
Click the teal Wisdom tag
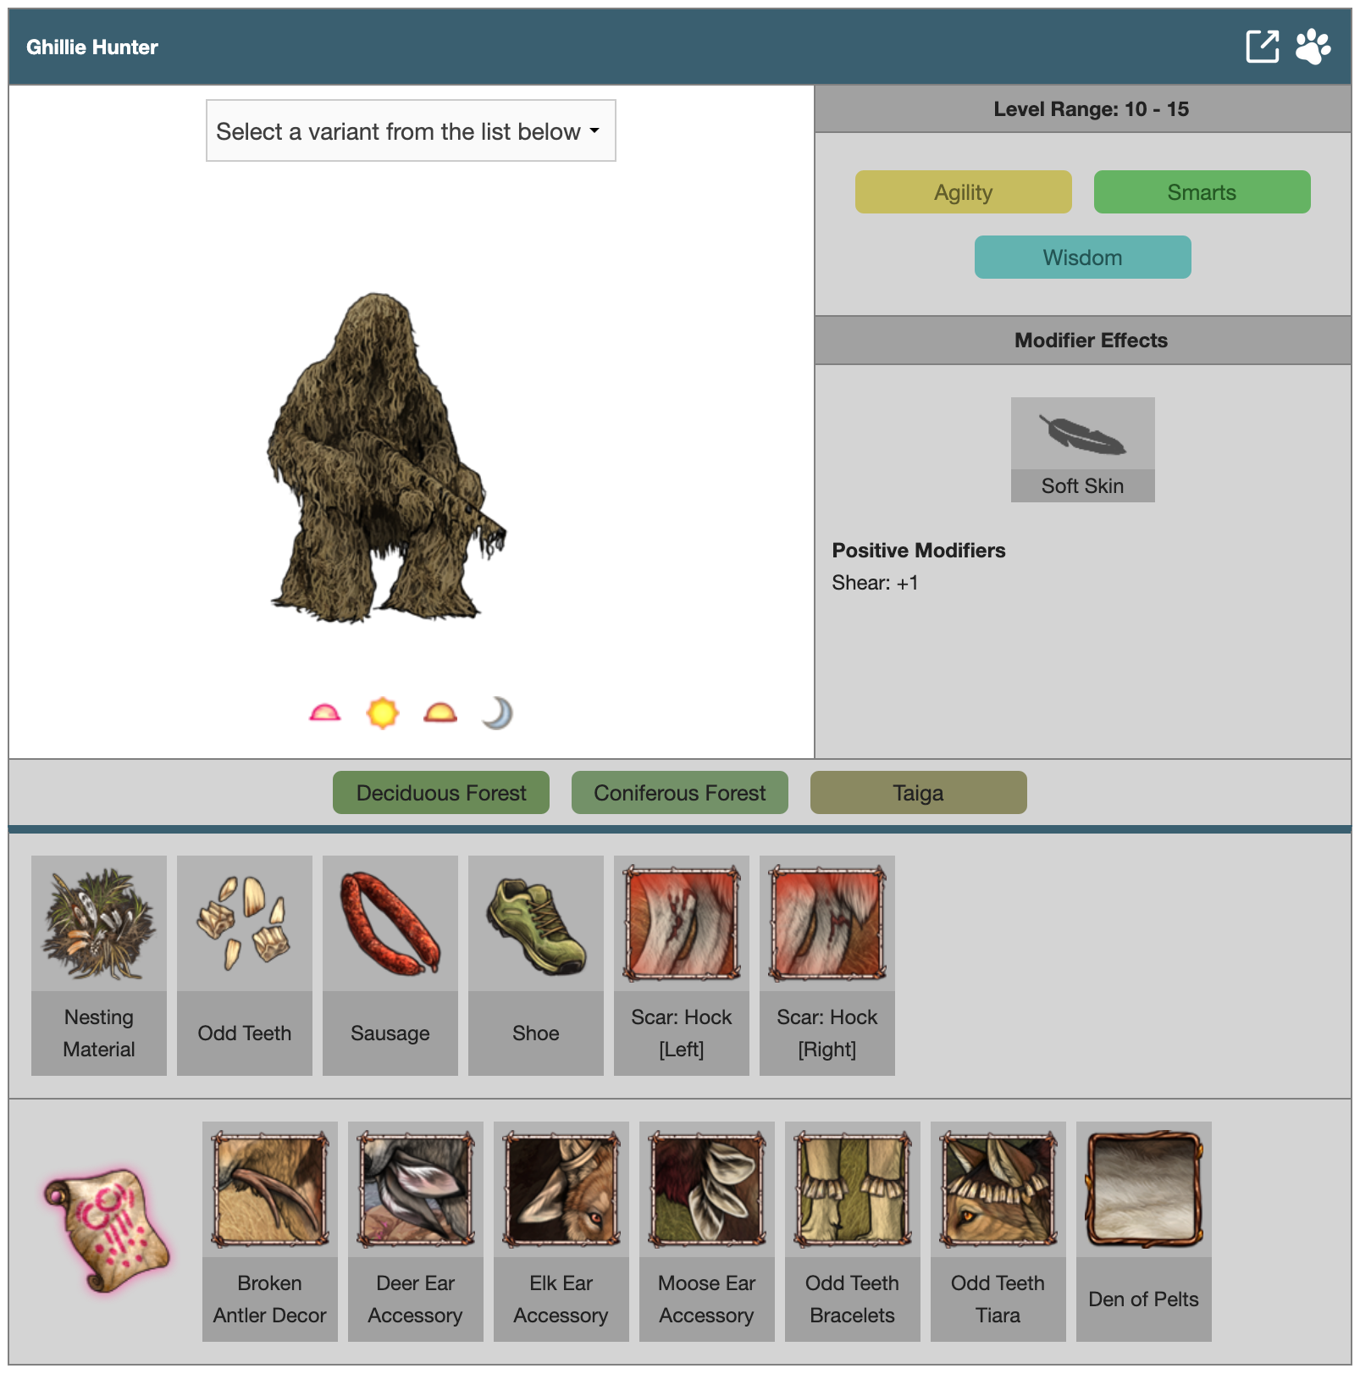coord(1082,258)
